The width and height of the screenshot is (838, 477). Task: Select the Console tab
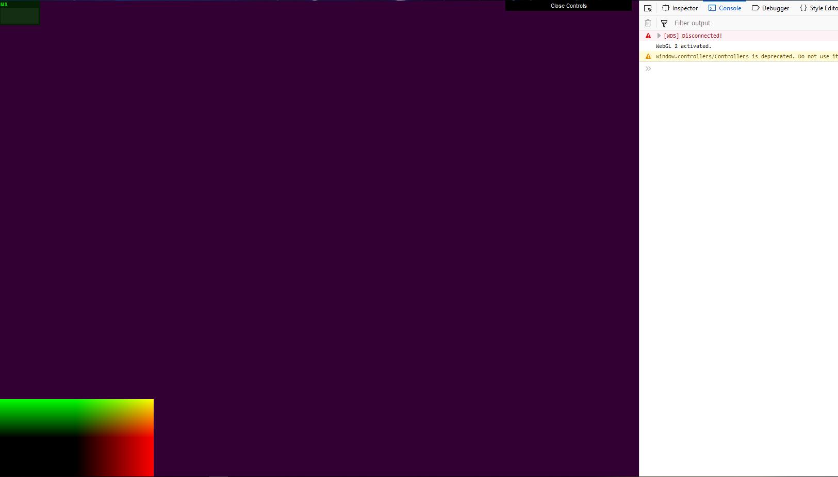pyautogui.click(x=725, y=8)
